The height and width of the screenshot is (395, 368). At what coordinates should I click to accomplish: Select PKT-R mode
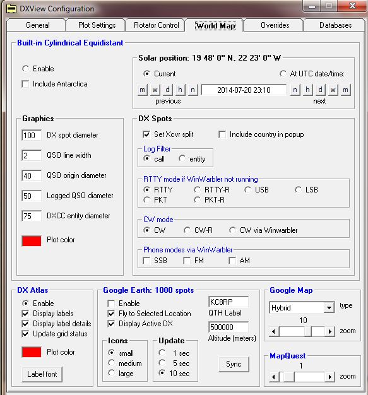[197, 200]
